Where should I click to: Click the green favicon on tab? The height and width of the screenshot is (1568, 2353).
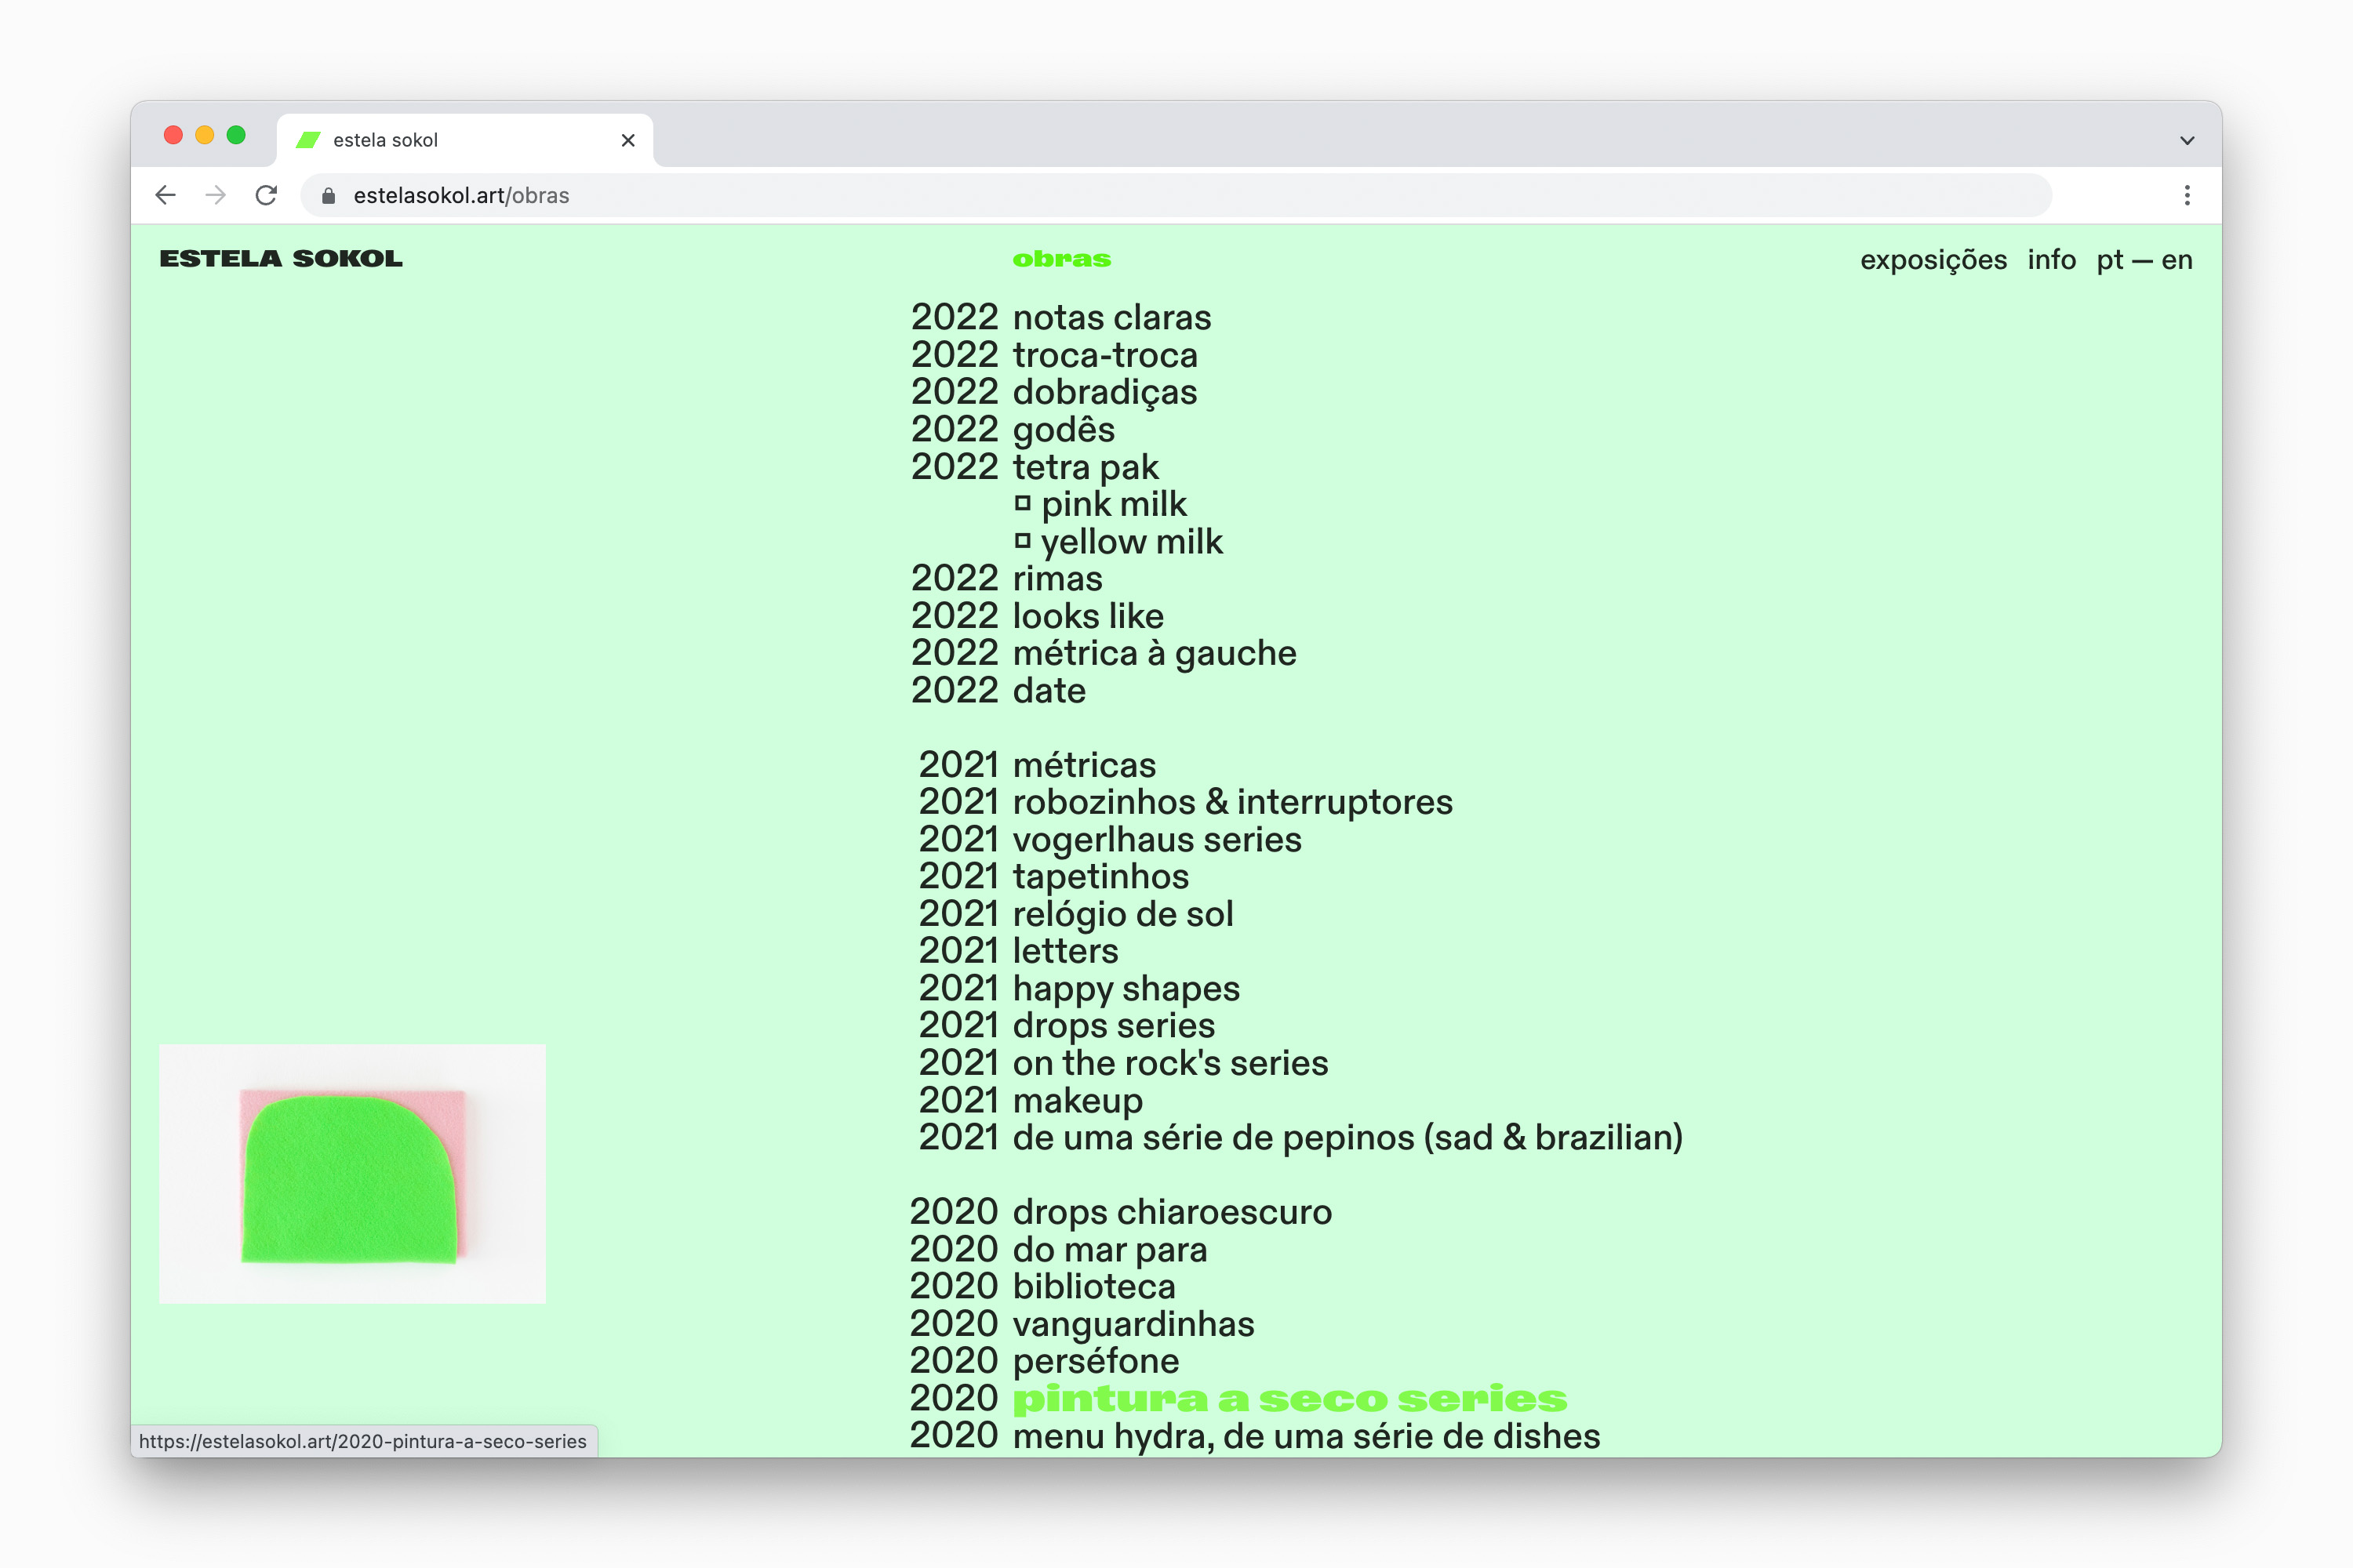coord(308,140)
